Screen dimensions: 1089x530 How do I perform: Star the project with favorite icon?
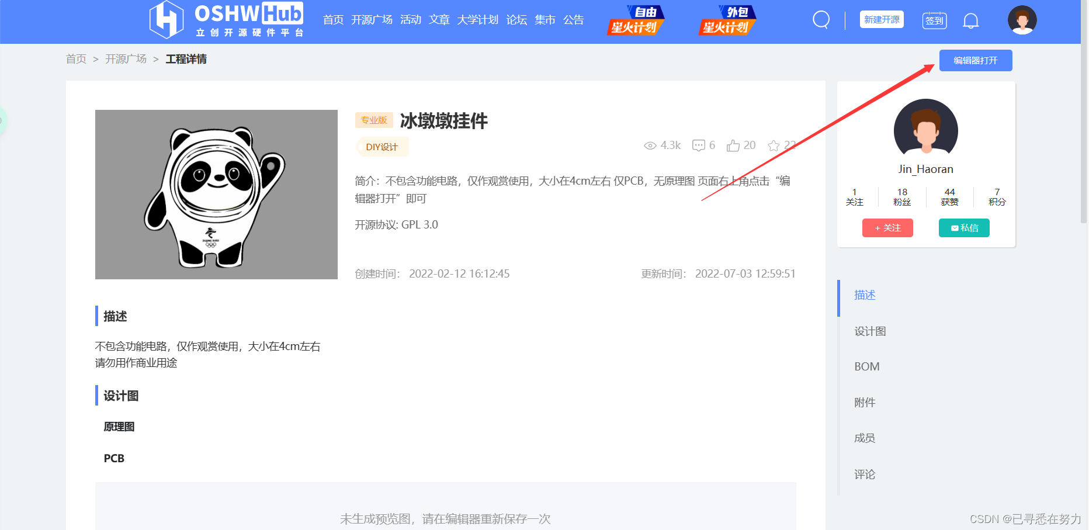[774, 146]
